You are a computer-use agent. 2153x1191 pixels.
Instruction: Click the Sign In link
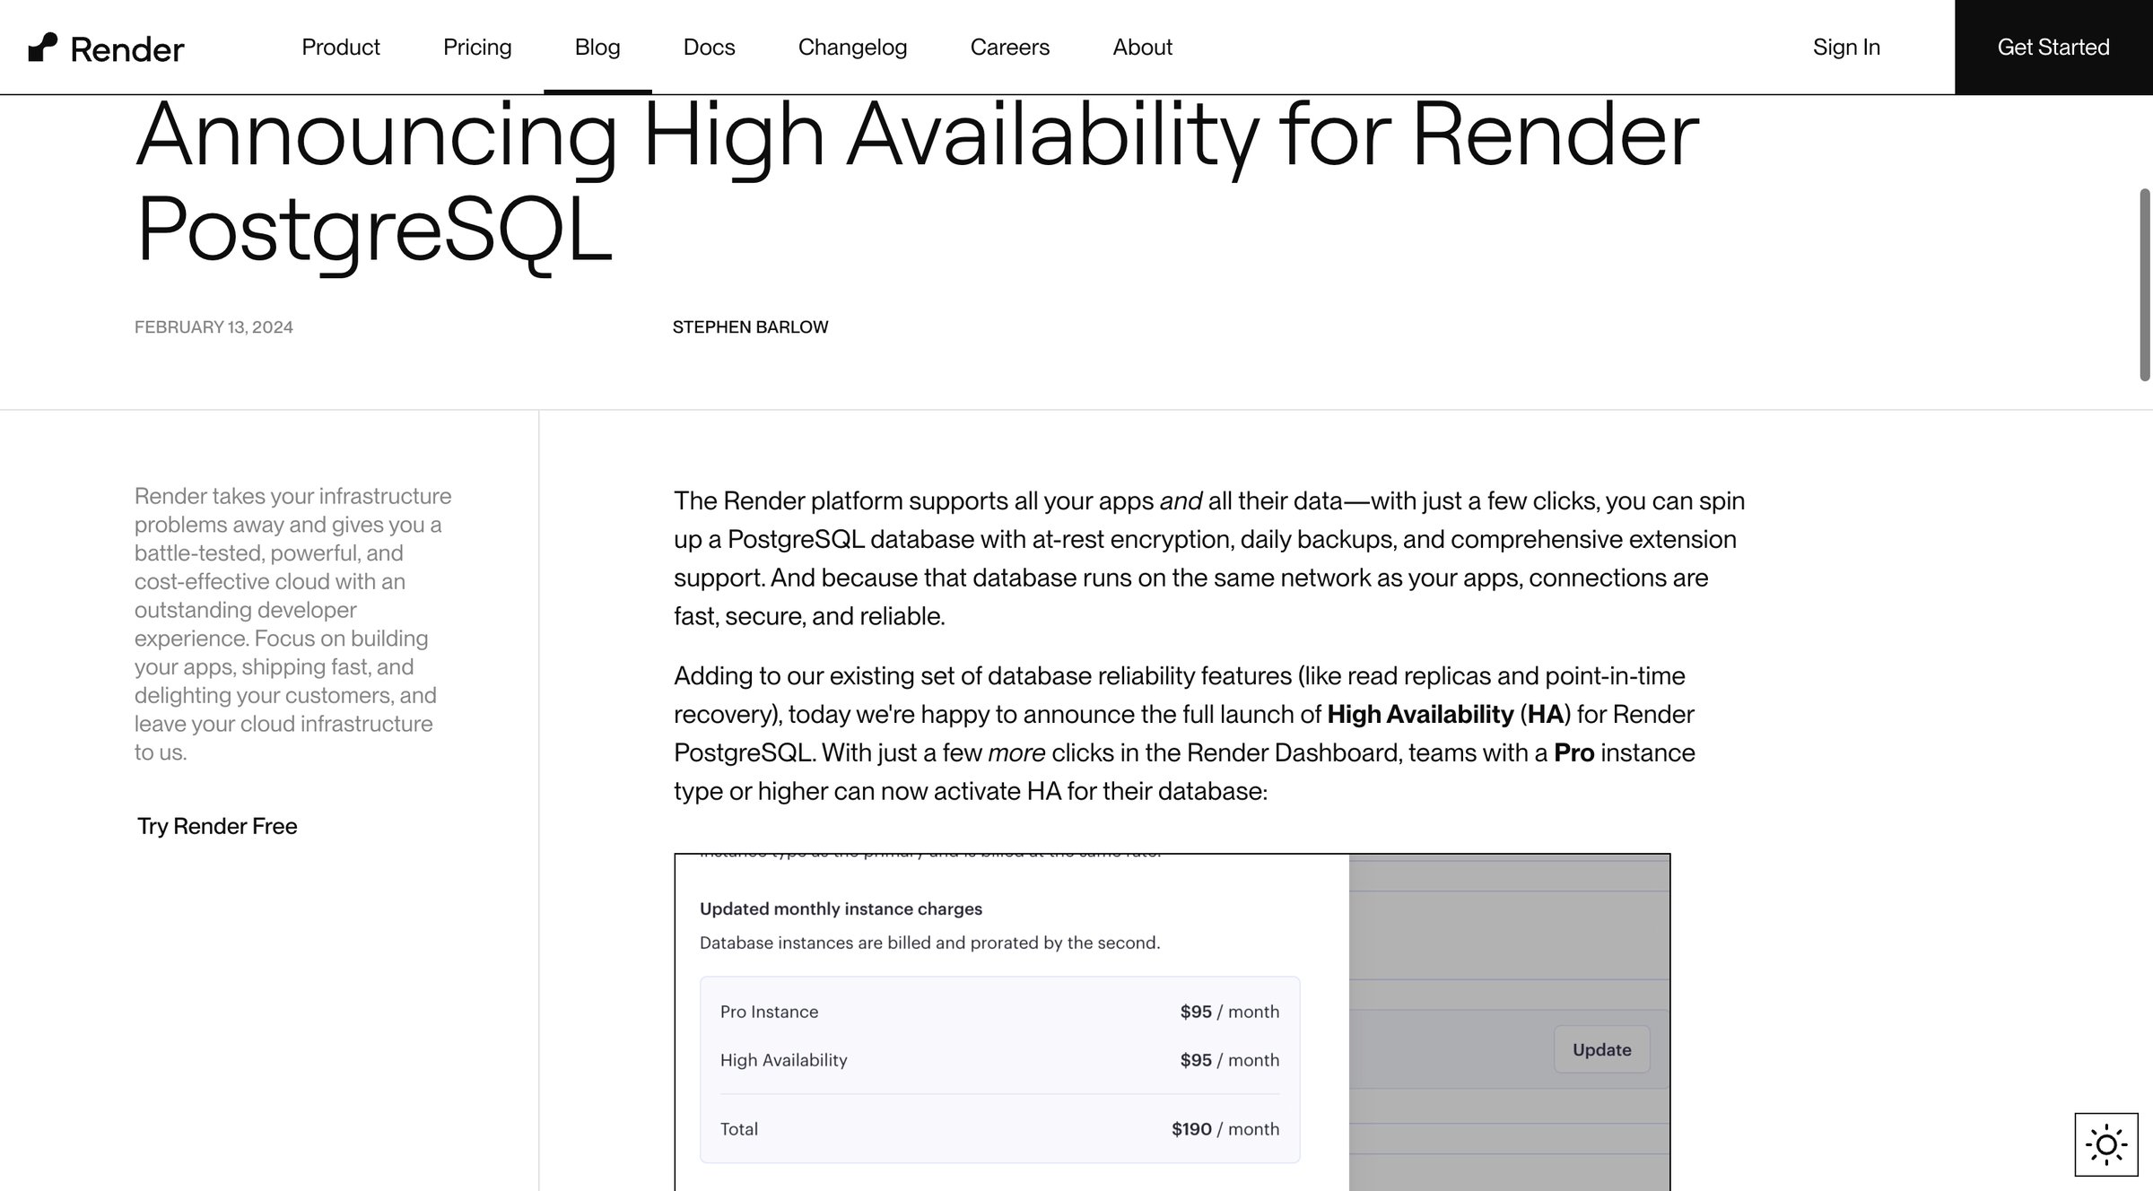click(x=1846, y=47)
